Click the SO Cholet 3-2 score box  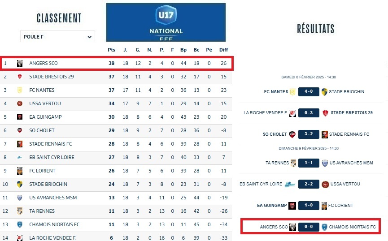click(308, 134)
